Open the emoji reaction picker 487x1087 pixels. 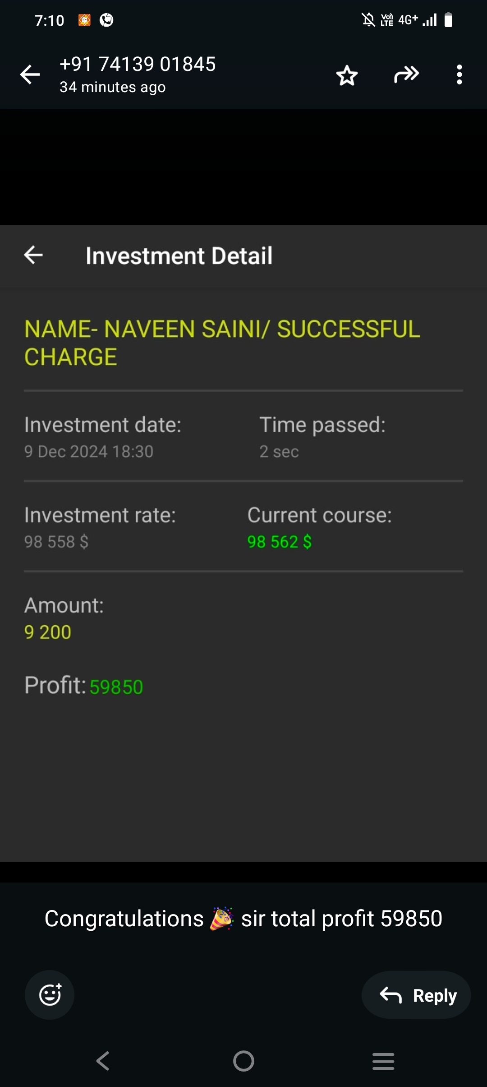pos(50,994)
